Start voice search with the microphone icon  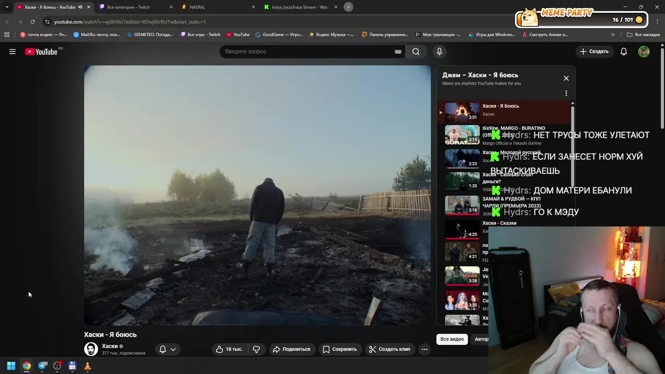tap(440, 51)
